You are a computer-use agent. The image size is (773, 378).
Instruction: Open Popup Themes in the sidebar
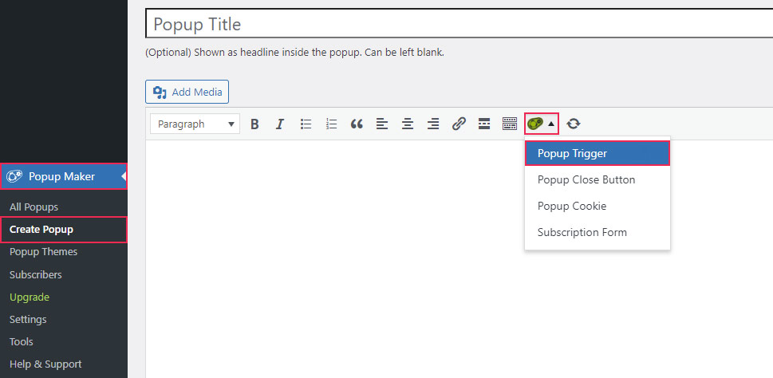(43, 252)
